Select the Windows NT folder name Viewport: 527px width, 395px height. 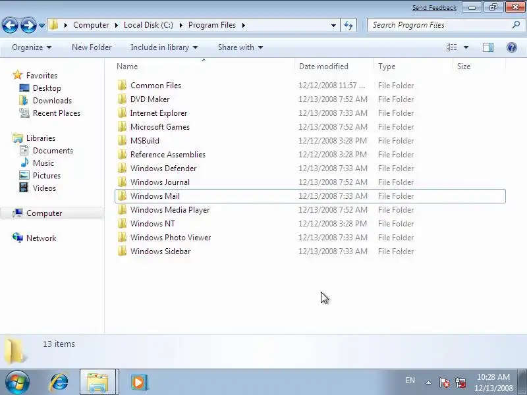[153, 223]
